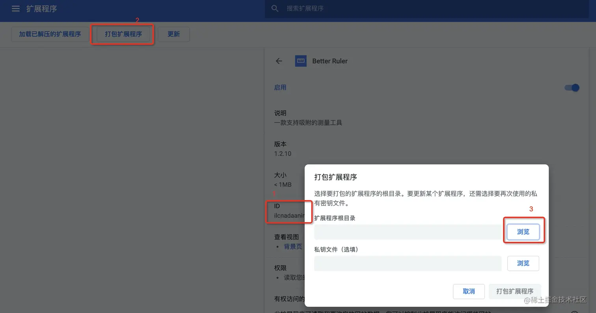
Task: Click the dialog description about 根目录
Action: tap(426, 198)
